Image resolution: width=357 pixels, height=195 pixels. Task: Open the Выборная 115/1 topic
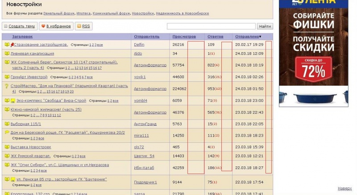(26, 124)
